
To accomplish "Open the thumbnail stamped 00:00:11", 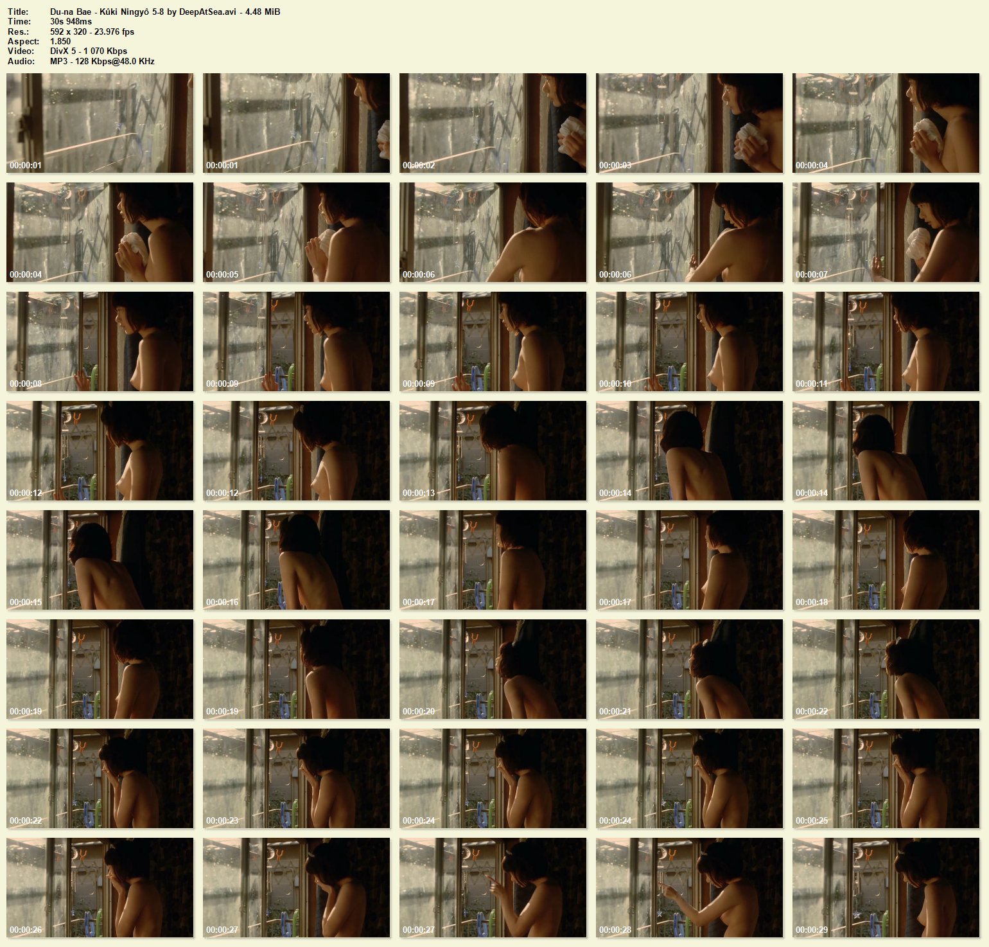I will [x=886, y=341].
